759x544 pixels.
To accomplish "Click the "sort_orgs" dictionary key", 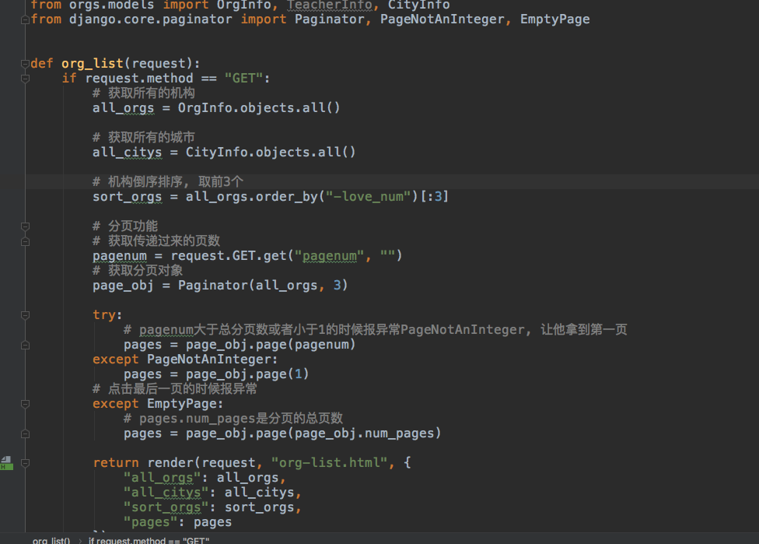I will (166, 507).
